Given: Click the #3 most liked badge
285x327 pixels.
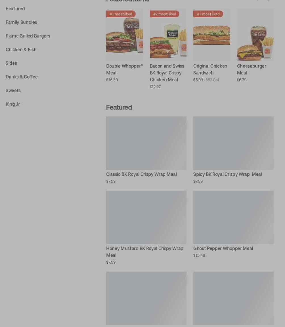Looking at the screenshot, I should click(208, 14).
